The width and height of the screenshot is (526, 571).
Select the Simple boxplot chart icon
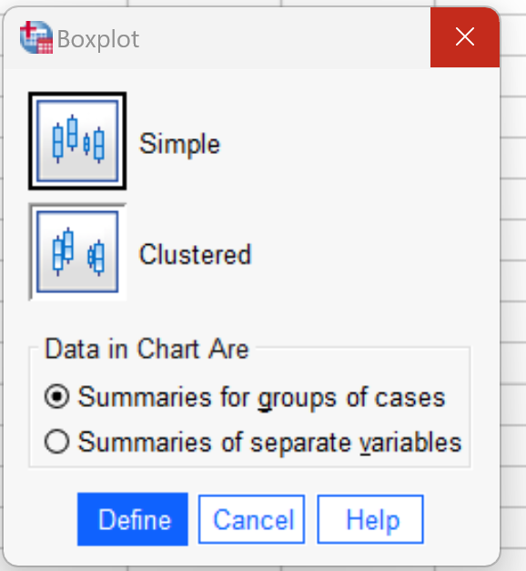tap(77, 141)
